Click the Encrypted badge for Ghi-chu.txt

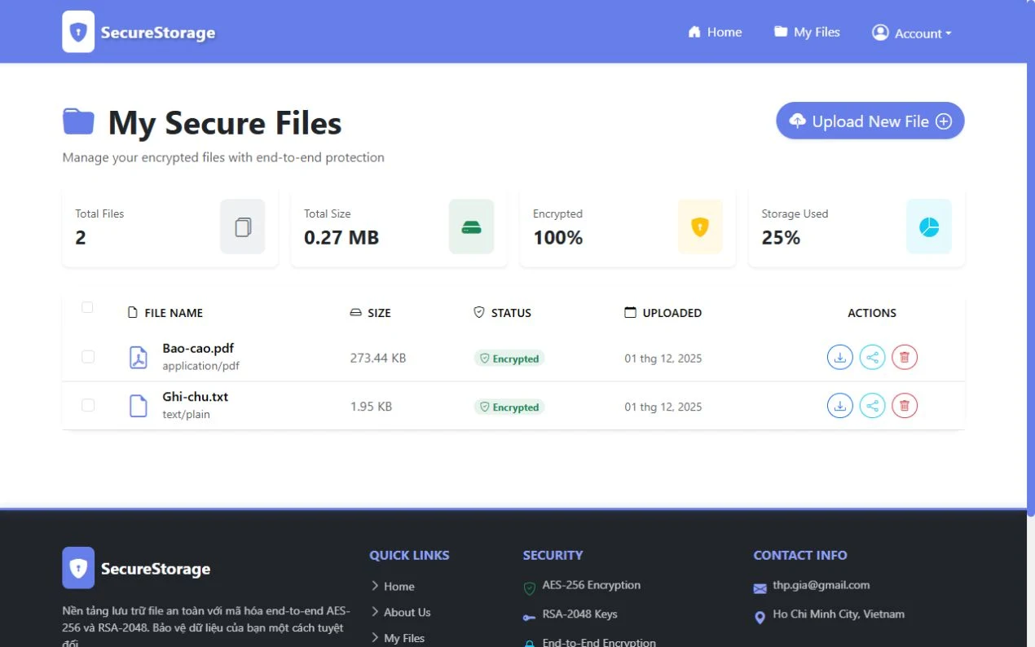(509, 407)
